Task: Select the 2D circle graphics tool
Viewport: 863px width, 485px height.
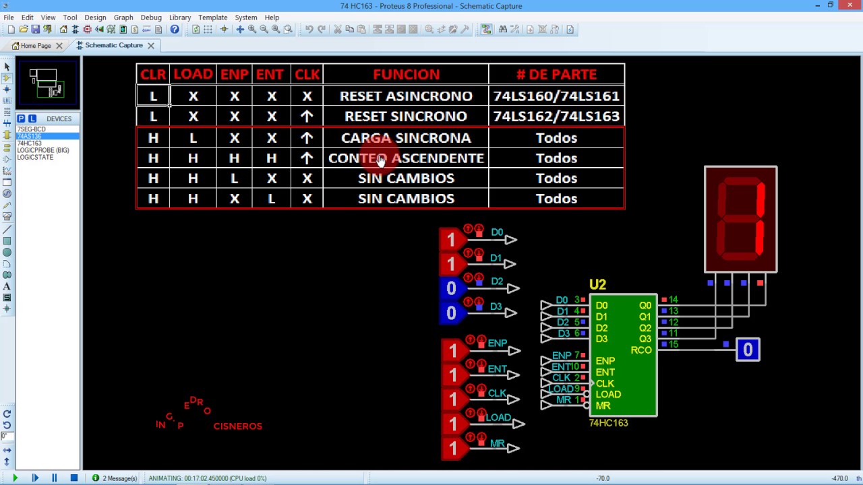Action: [x=7, y=252]
